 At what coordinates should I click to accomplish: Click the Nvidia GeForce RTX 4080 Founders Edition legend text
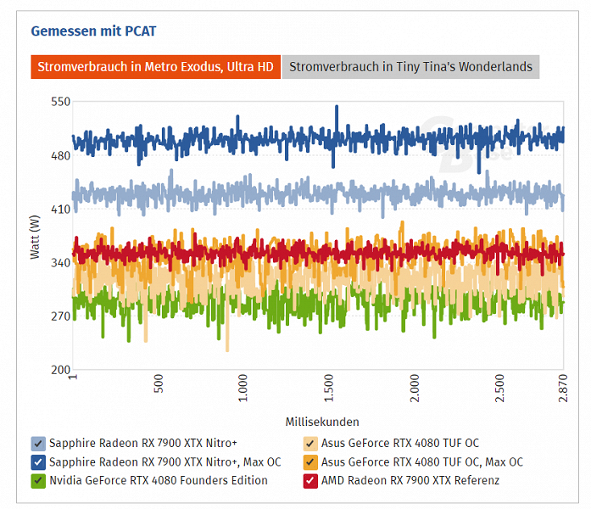point(159,480)
